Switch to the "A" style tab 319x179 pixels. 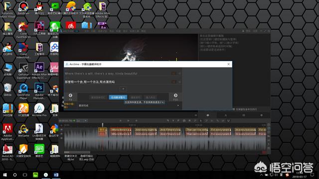coord(225,115)
